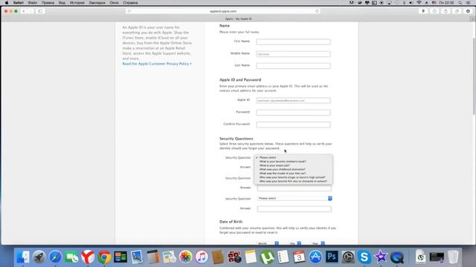Open Finder from the Dock
Viewport: 476px width, 267px height.
pyautogui.click(x=23, y=257)
